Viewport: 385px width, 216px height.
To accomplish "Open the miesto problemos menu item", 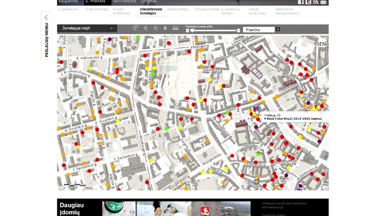I will pyautogui.click(x=121, y=11).
